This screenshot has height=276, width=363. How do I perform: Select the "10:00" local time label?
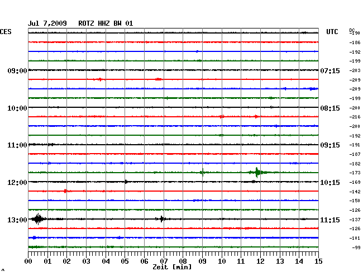click(17, 108)
